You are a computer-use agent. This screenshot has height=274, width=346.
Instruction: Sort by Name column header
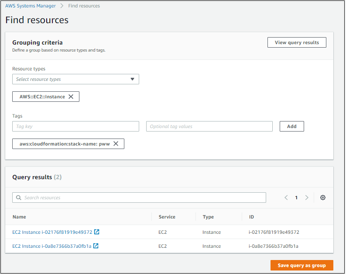click(x=19, y=217)
